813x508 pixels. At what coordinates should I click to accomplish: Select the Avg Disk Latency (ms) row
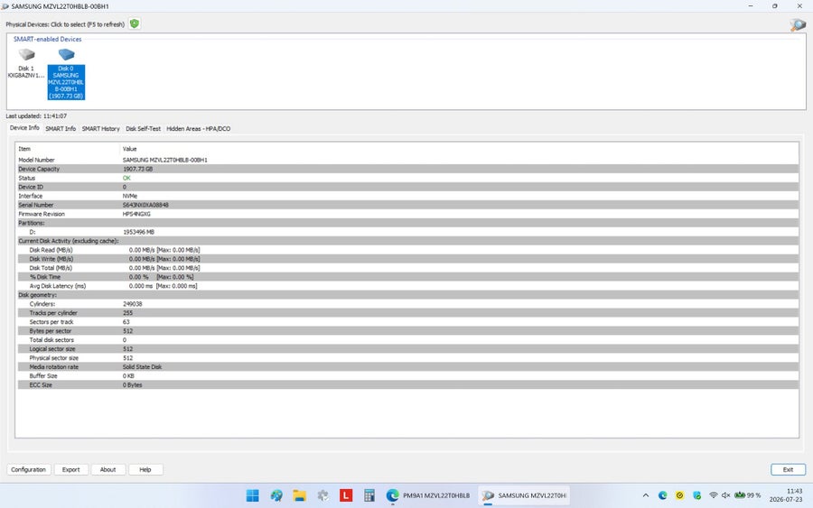tap(407, 286)
